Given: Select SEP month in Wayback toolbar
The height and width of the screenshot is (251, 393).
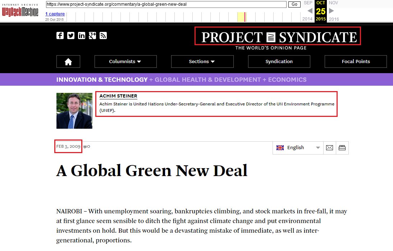Looking at the screenshot, I should point(308,3).
